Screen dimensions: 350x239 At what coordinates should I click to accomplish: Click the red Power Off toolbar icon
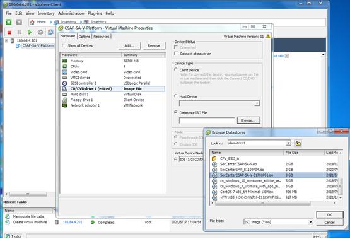(9, 33)
